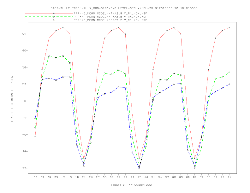Click the green dashed legend line sample
The height and width of the screenshot is (193, 250).
point(49,17)
